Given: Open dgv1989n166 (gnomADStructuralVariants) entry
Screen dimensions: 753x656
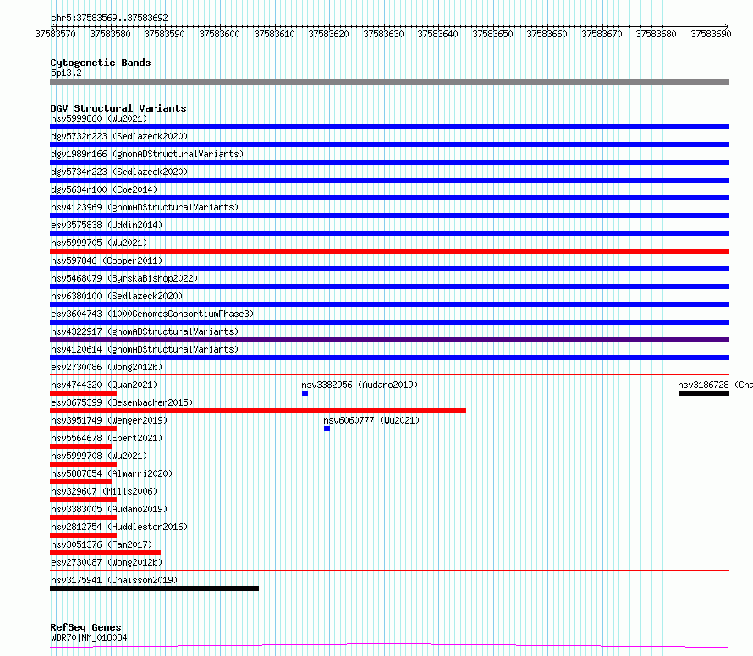Looking at the screenshot, I should pyautogui.click(x=147, y=154).
